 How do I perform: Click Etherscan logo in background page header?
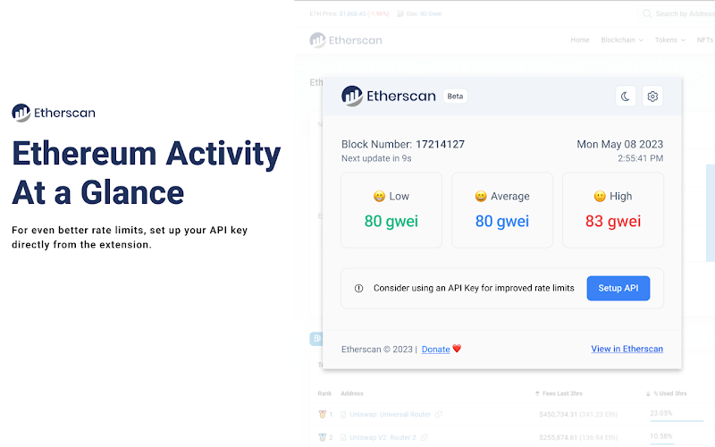pos(346,40)
